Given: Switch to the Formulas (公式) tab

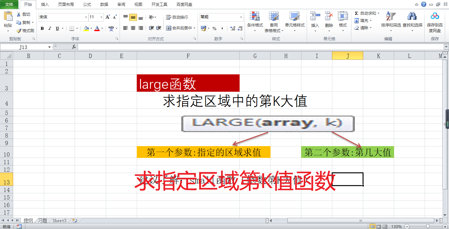Looking at the screenshot, I should [x=87, y=5].
